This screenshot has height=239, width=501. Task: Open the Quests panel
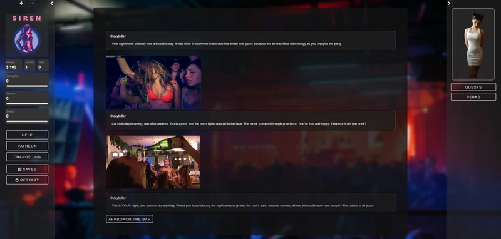tap(473, 87)
